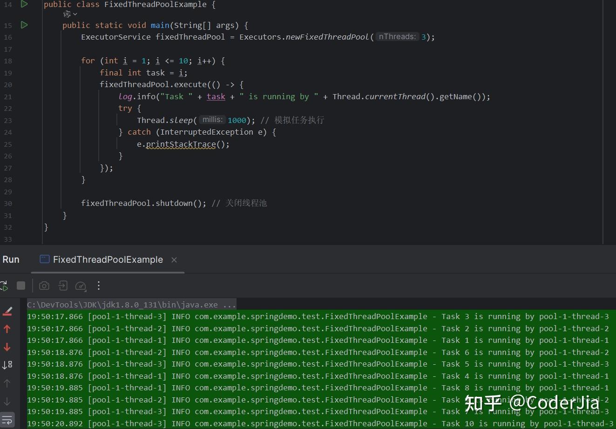Jump to next message with red down arrow
The width and height of the screenshot is (616, 429).
click(7, 347)
